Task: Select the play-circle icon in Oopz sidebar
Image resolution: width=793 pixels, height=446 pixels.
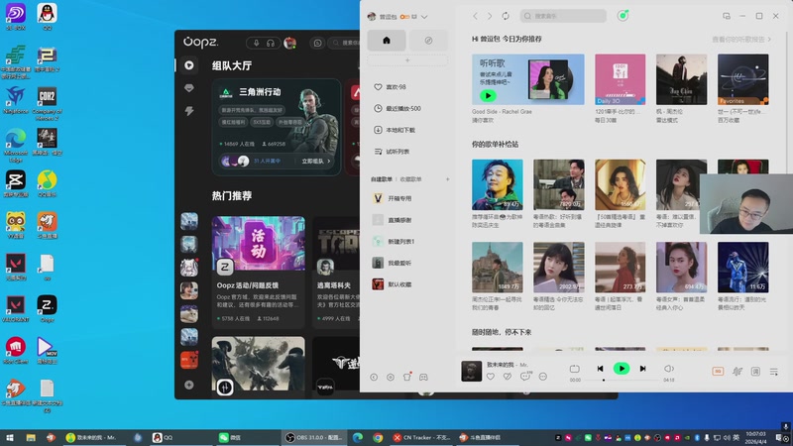Action: click(x=189, y=65)
